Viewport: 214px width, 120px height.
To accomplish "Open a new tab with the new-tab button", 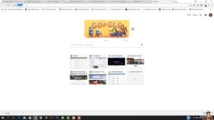I will pyautogui.click(x=176, y=2).
